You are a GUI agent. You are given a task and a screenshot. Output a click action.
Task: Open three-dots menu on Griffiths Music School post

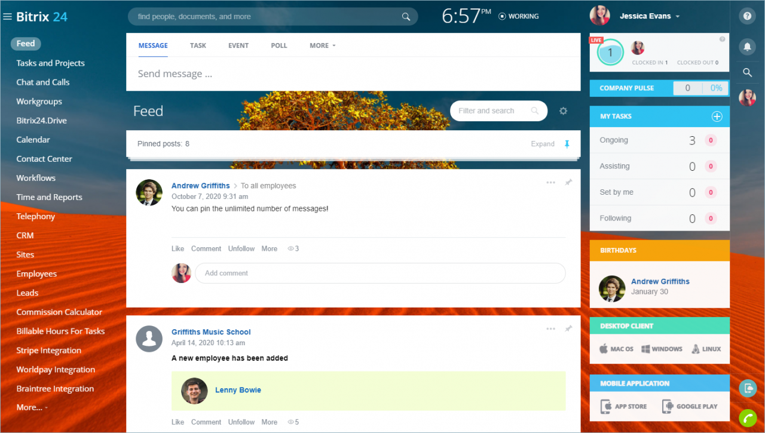[x=550, y=328]
